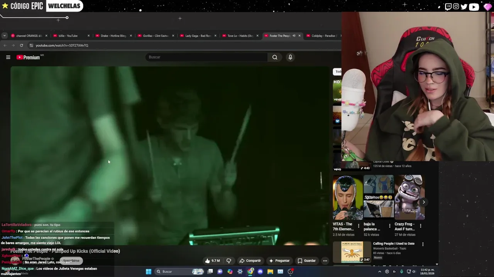Open the baja la palanca short thumbnail
Image resolution: width=494 pixels, height=277 pixels.
[x=378, y=197]
